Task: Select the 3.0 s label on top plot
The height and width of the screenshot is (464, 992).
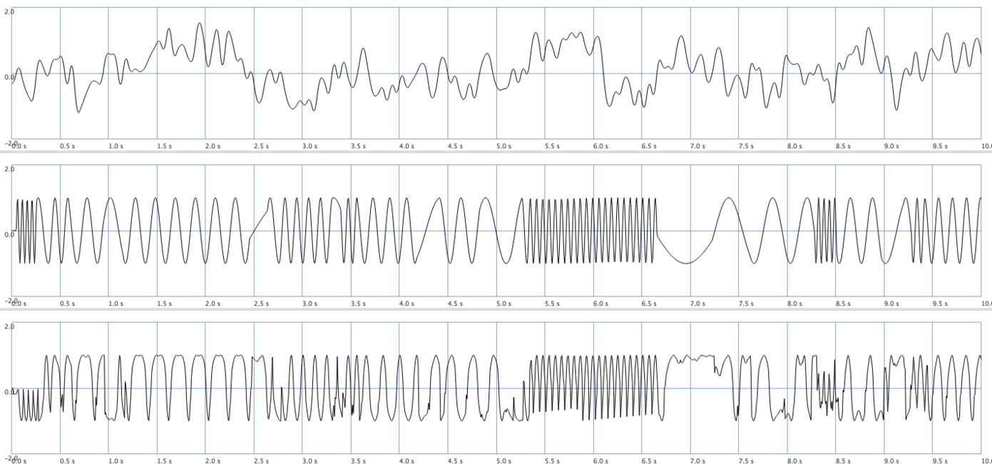Action: point(310,146)
